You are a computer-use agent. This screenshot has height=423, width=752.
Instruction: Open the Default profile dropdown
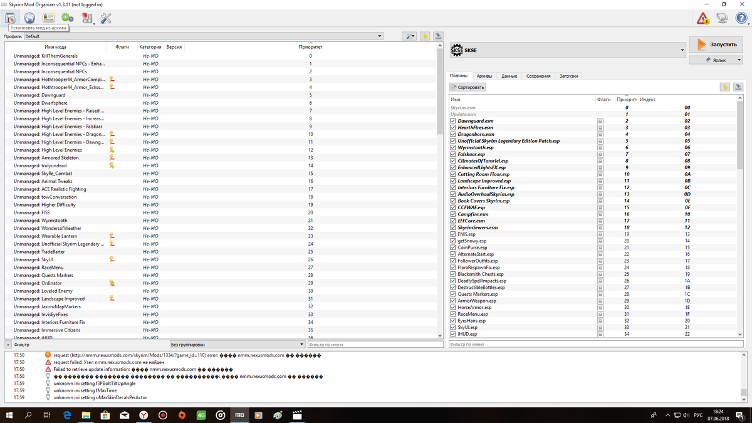pos(203,36)
